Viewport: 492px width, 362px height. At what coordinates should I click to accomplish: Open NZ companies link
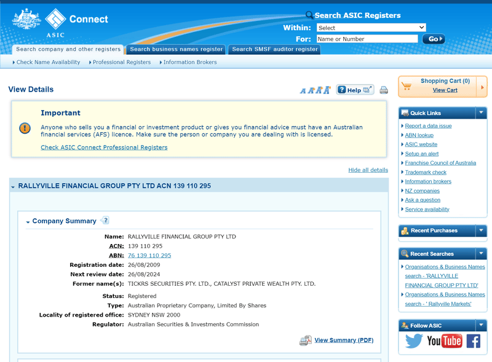tap(422, 191)
